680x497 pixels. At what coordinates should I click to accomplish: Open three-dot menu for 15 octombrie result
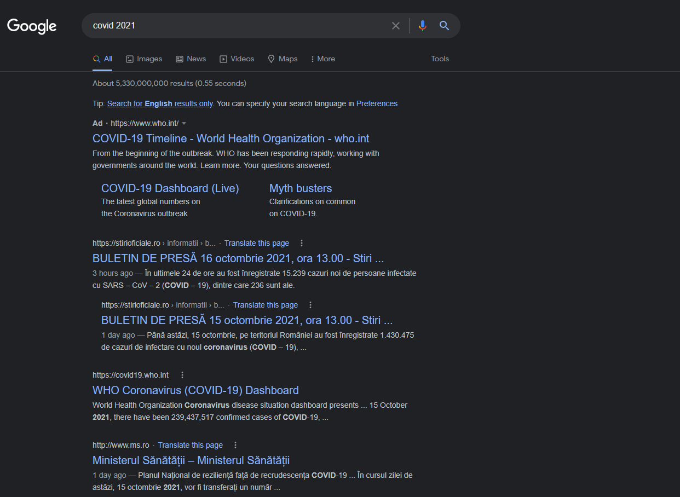point(310,305)
